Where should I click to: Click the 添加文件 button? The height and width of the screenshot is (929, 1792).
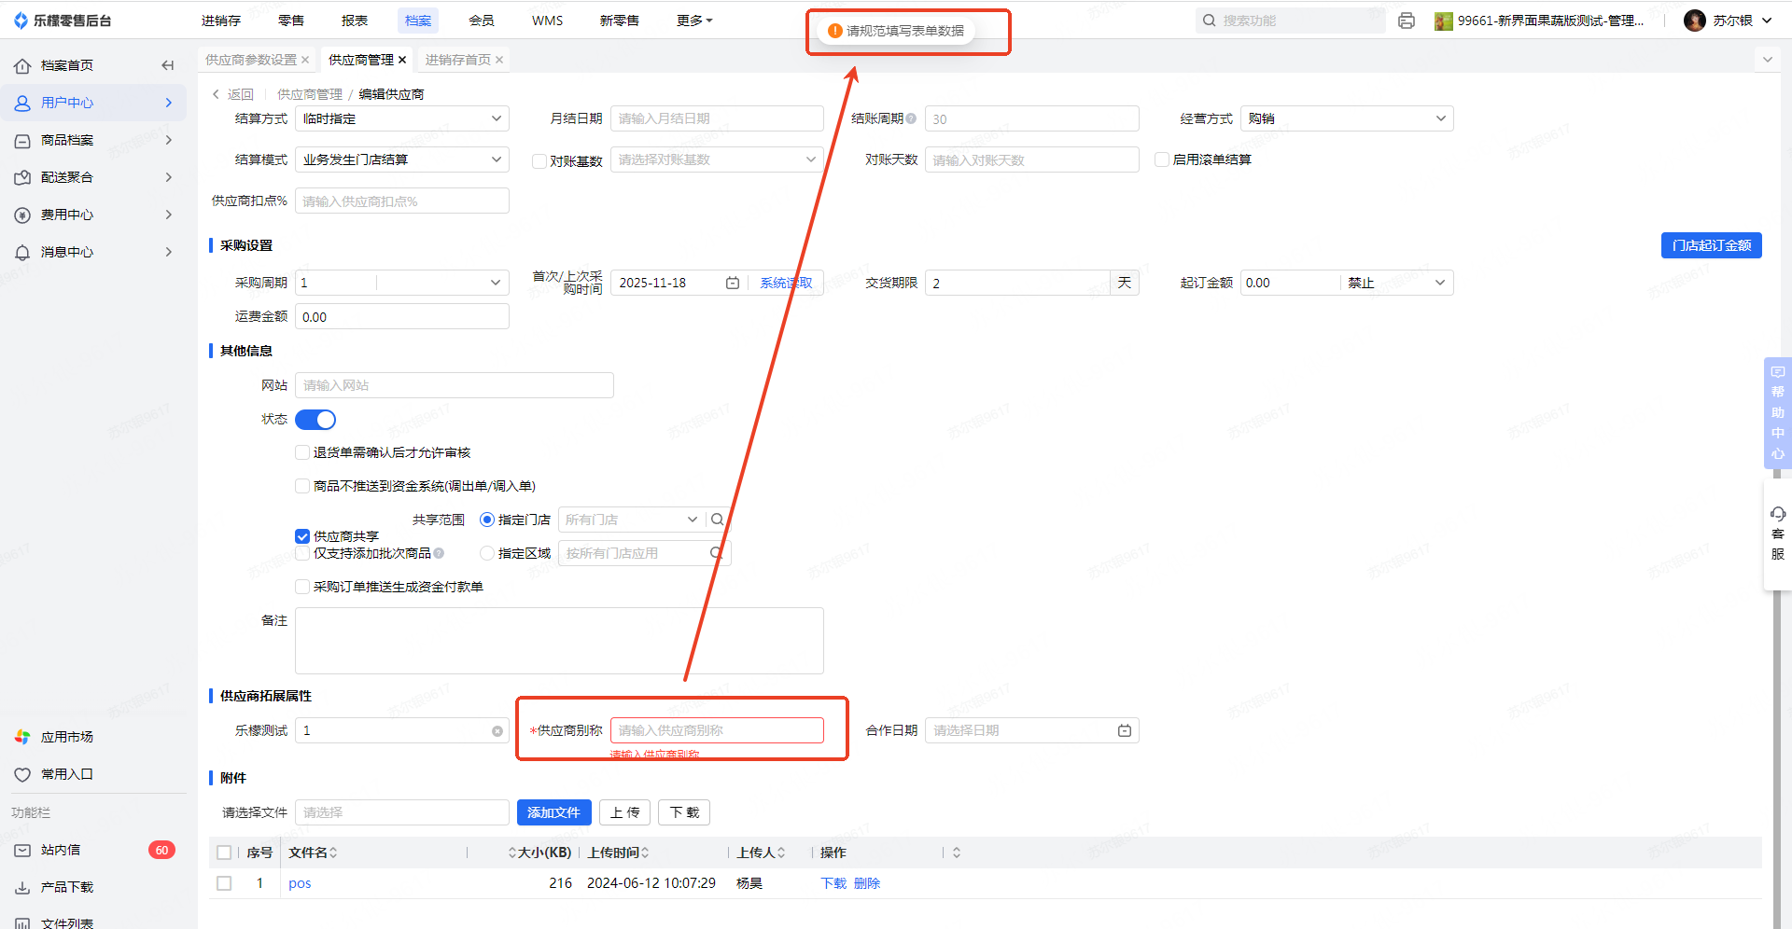(553, 812)
